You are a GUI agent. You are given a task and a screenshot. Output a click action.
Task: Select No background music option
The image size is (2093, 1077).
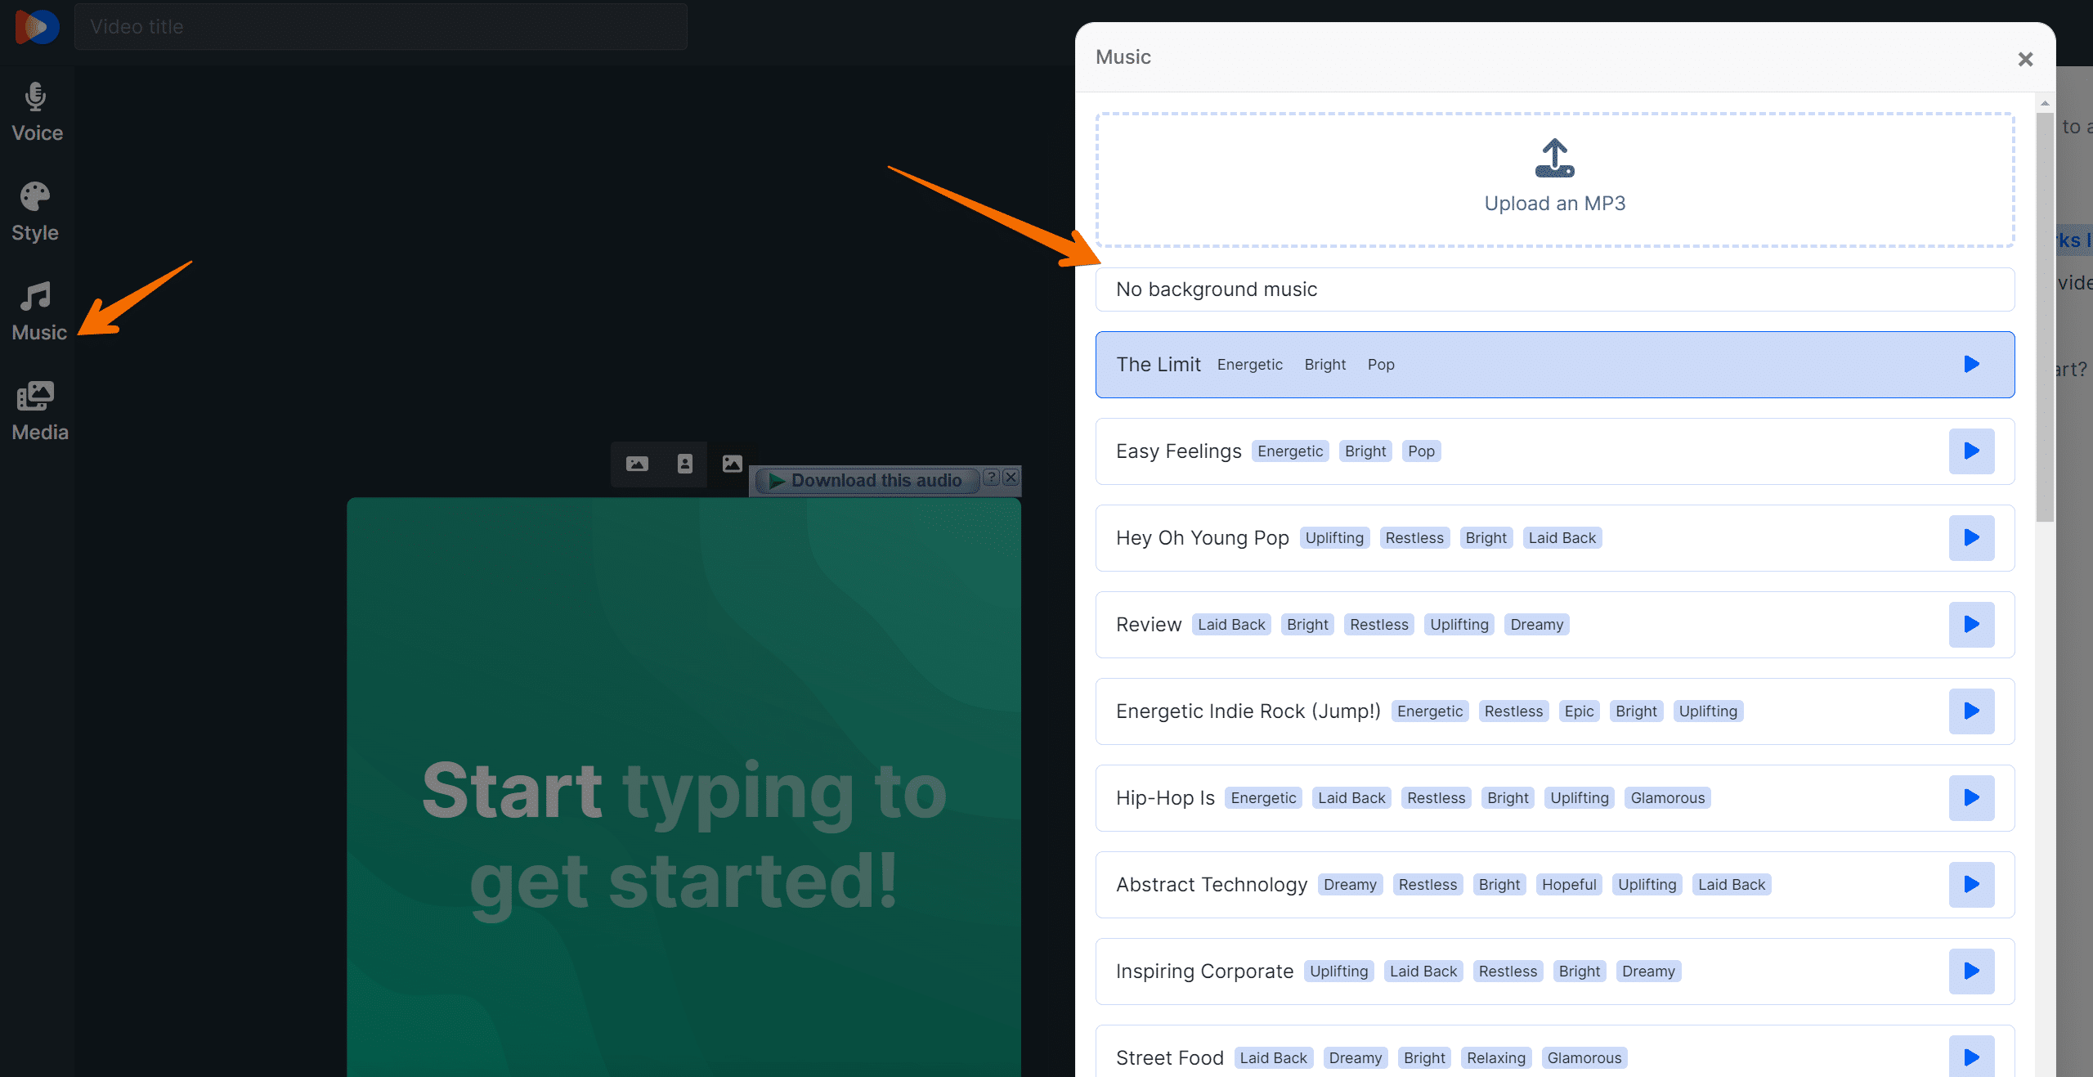point(1555,289)
